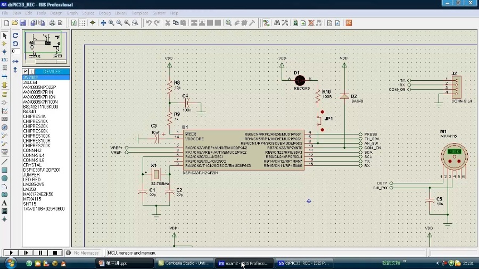Open the Tools menu

[x=41, y=13]
